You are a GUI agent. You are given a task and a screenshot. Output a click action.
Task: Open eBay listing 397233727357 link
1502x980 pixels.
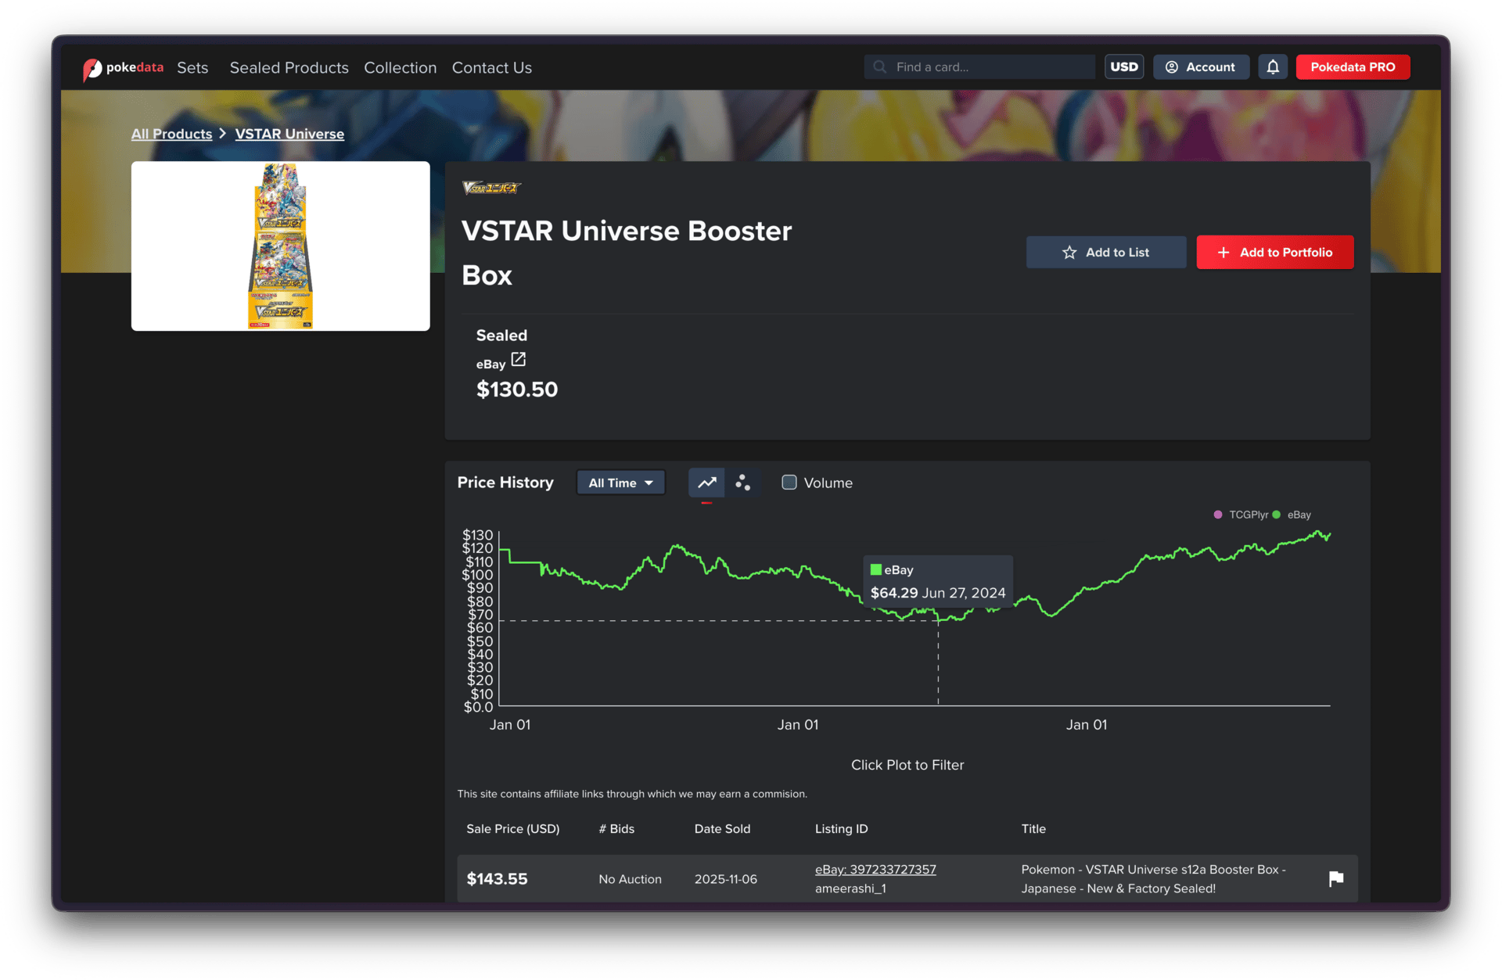coord(875,869)
